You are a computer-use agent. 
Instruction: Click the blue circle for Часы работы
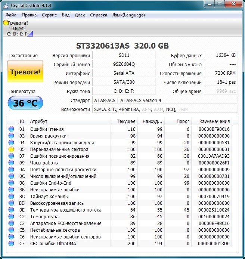11,163
